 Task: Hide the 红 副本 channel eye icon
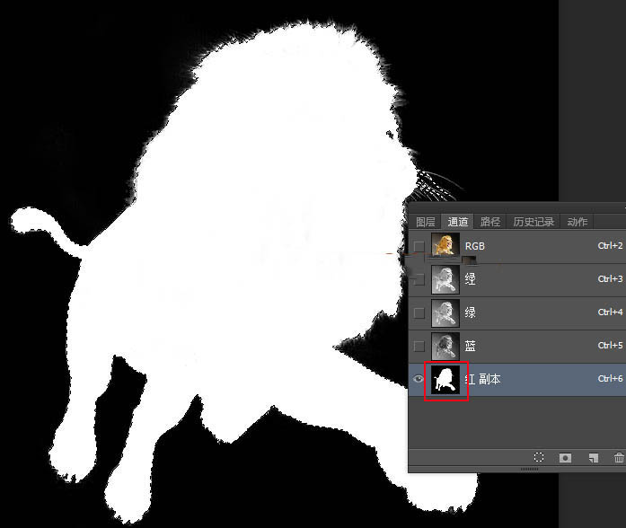(x=418, y=379)
